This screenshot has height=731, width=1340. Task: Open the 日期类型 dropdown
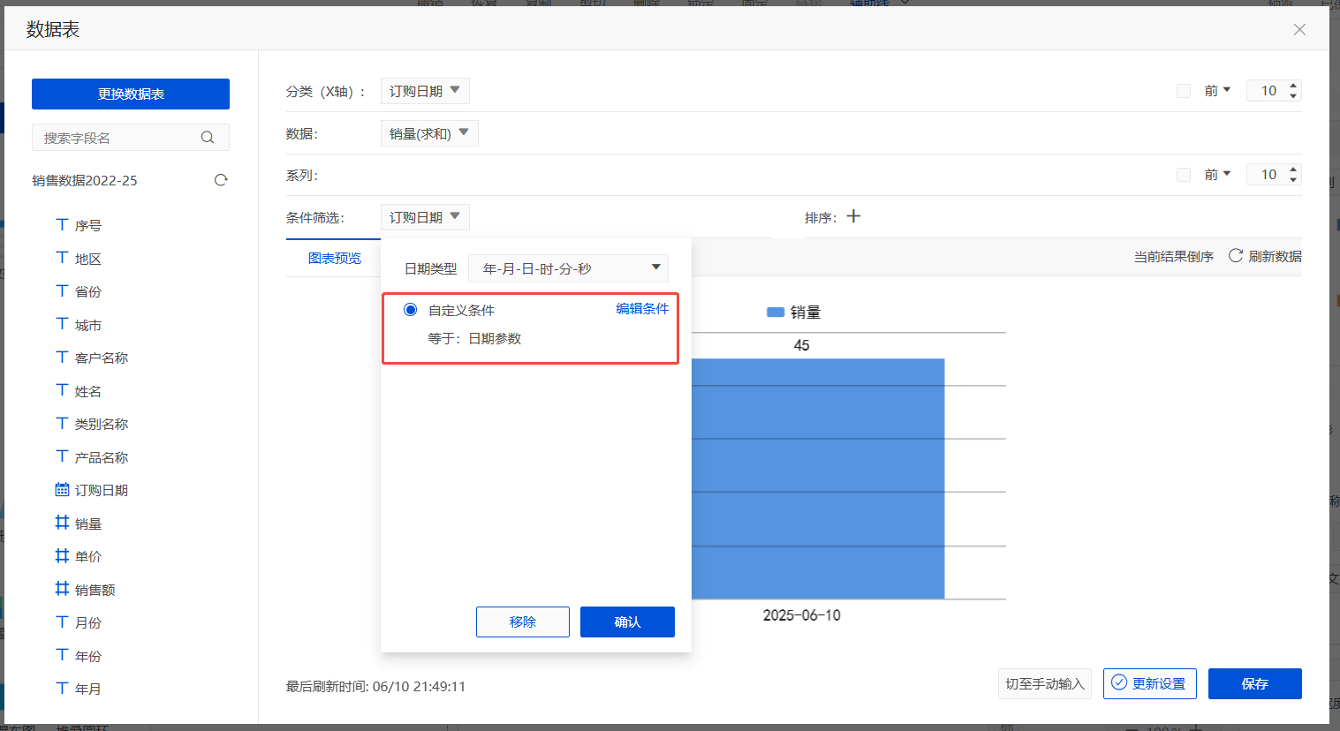click(x=568, y=268)
